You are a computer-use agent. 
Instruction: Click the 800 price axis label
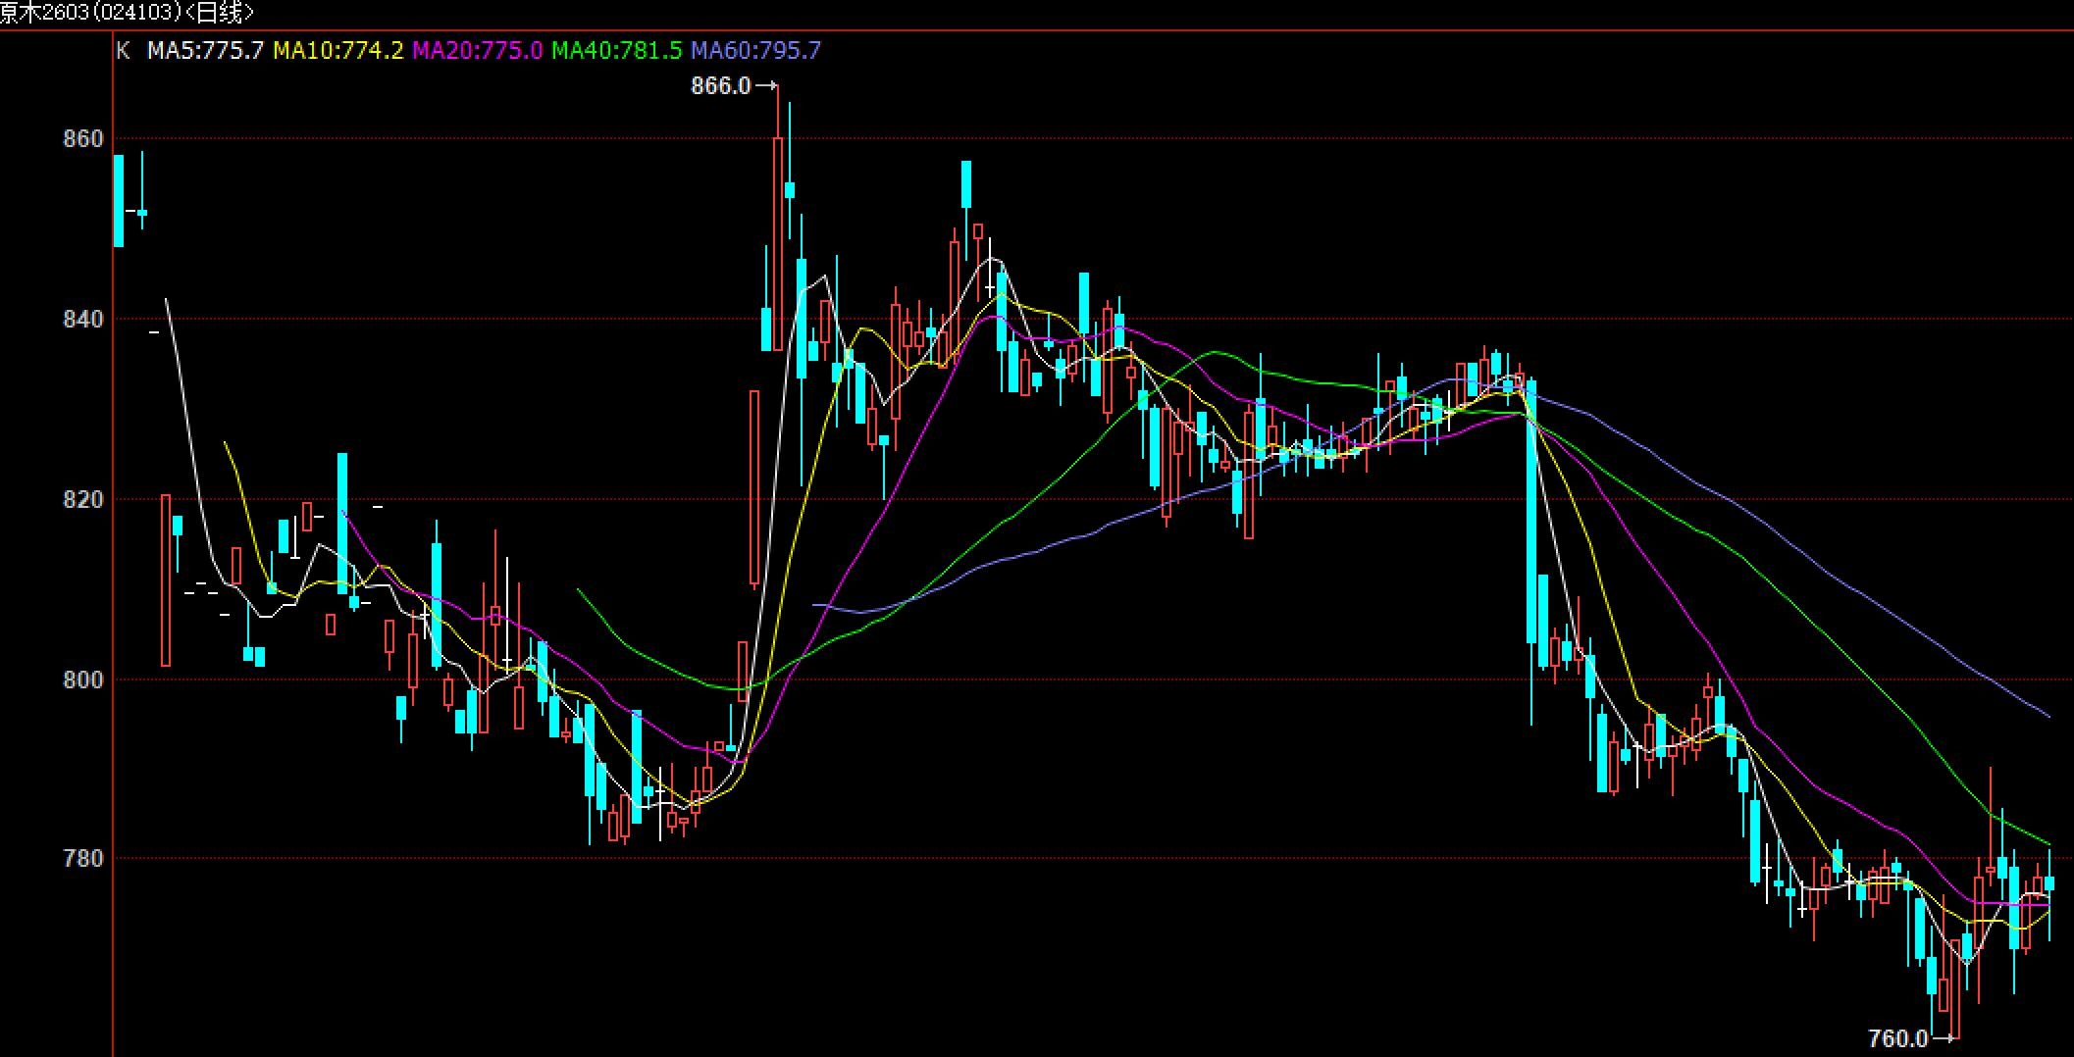click(x=82, y=679)
